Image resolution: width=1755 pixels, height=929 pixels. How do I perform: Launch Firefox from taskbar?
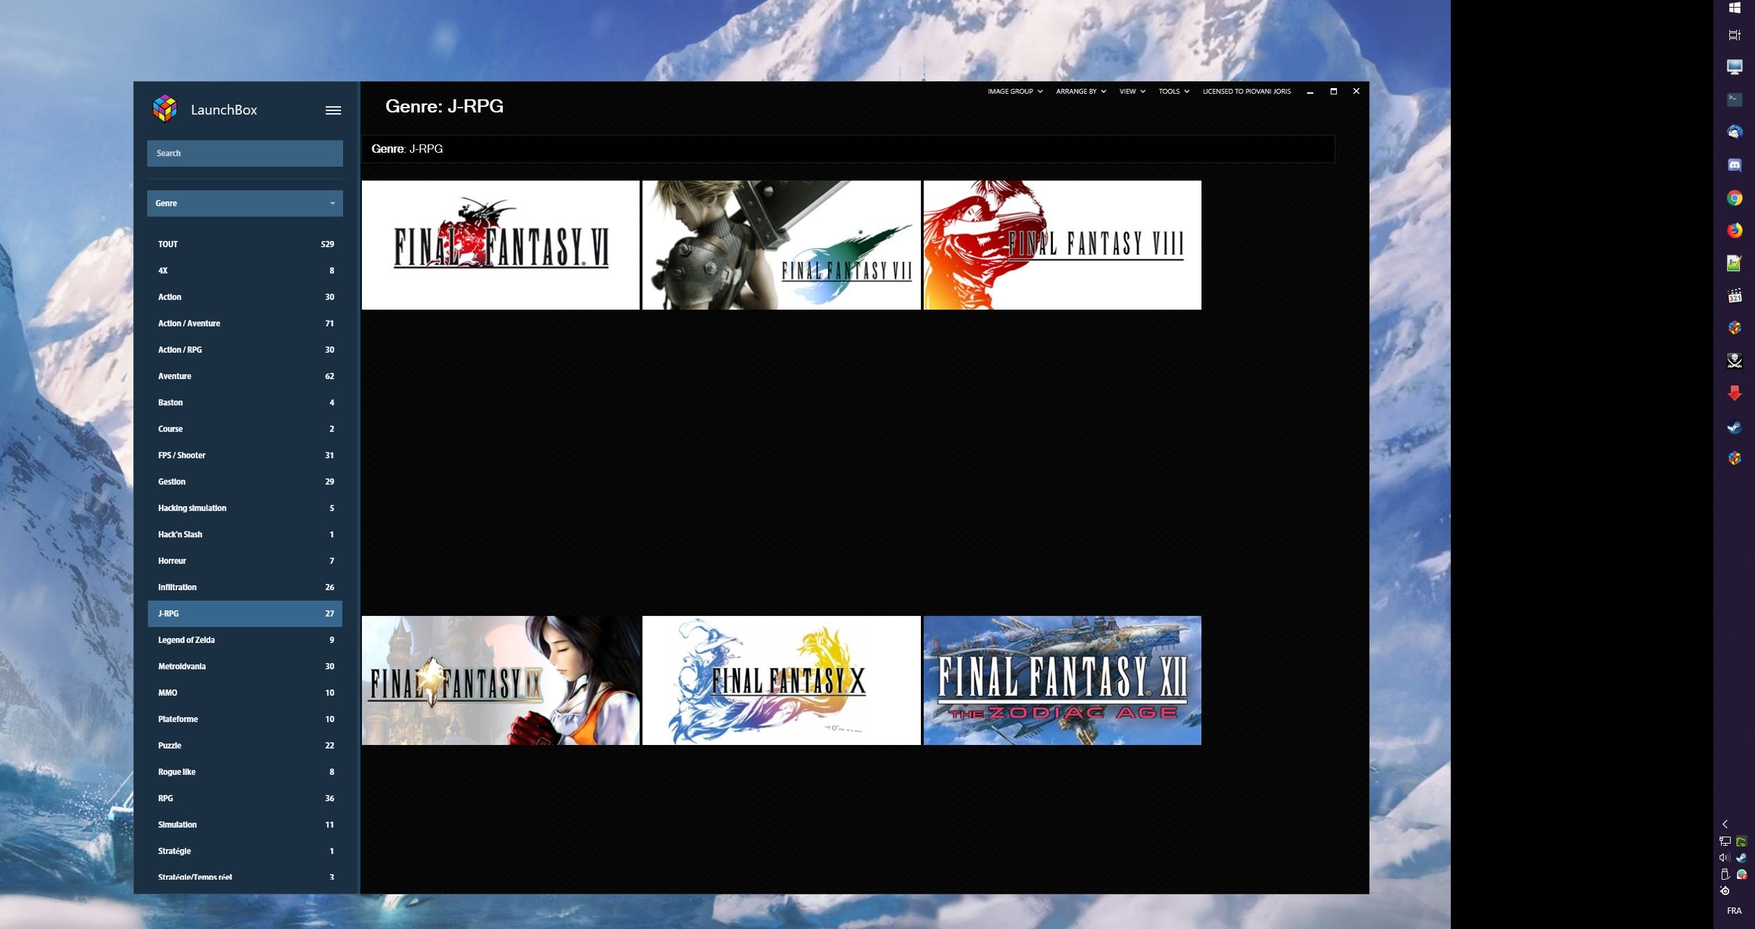tap(1734, 231)
